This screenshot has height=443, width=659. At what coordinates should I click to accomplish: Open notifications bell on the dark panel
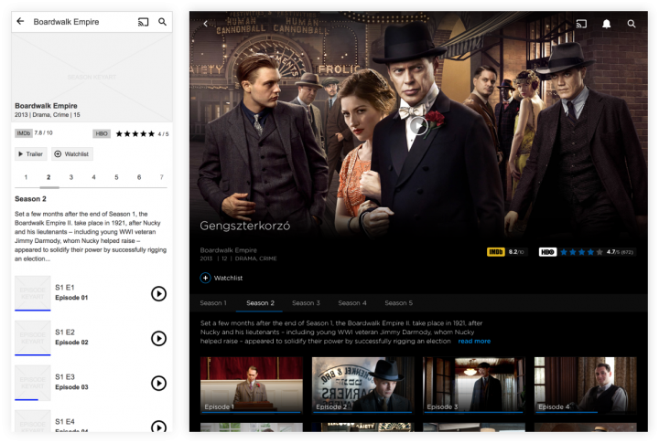(606, 24)
